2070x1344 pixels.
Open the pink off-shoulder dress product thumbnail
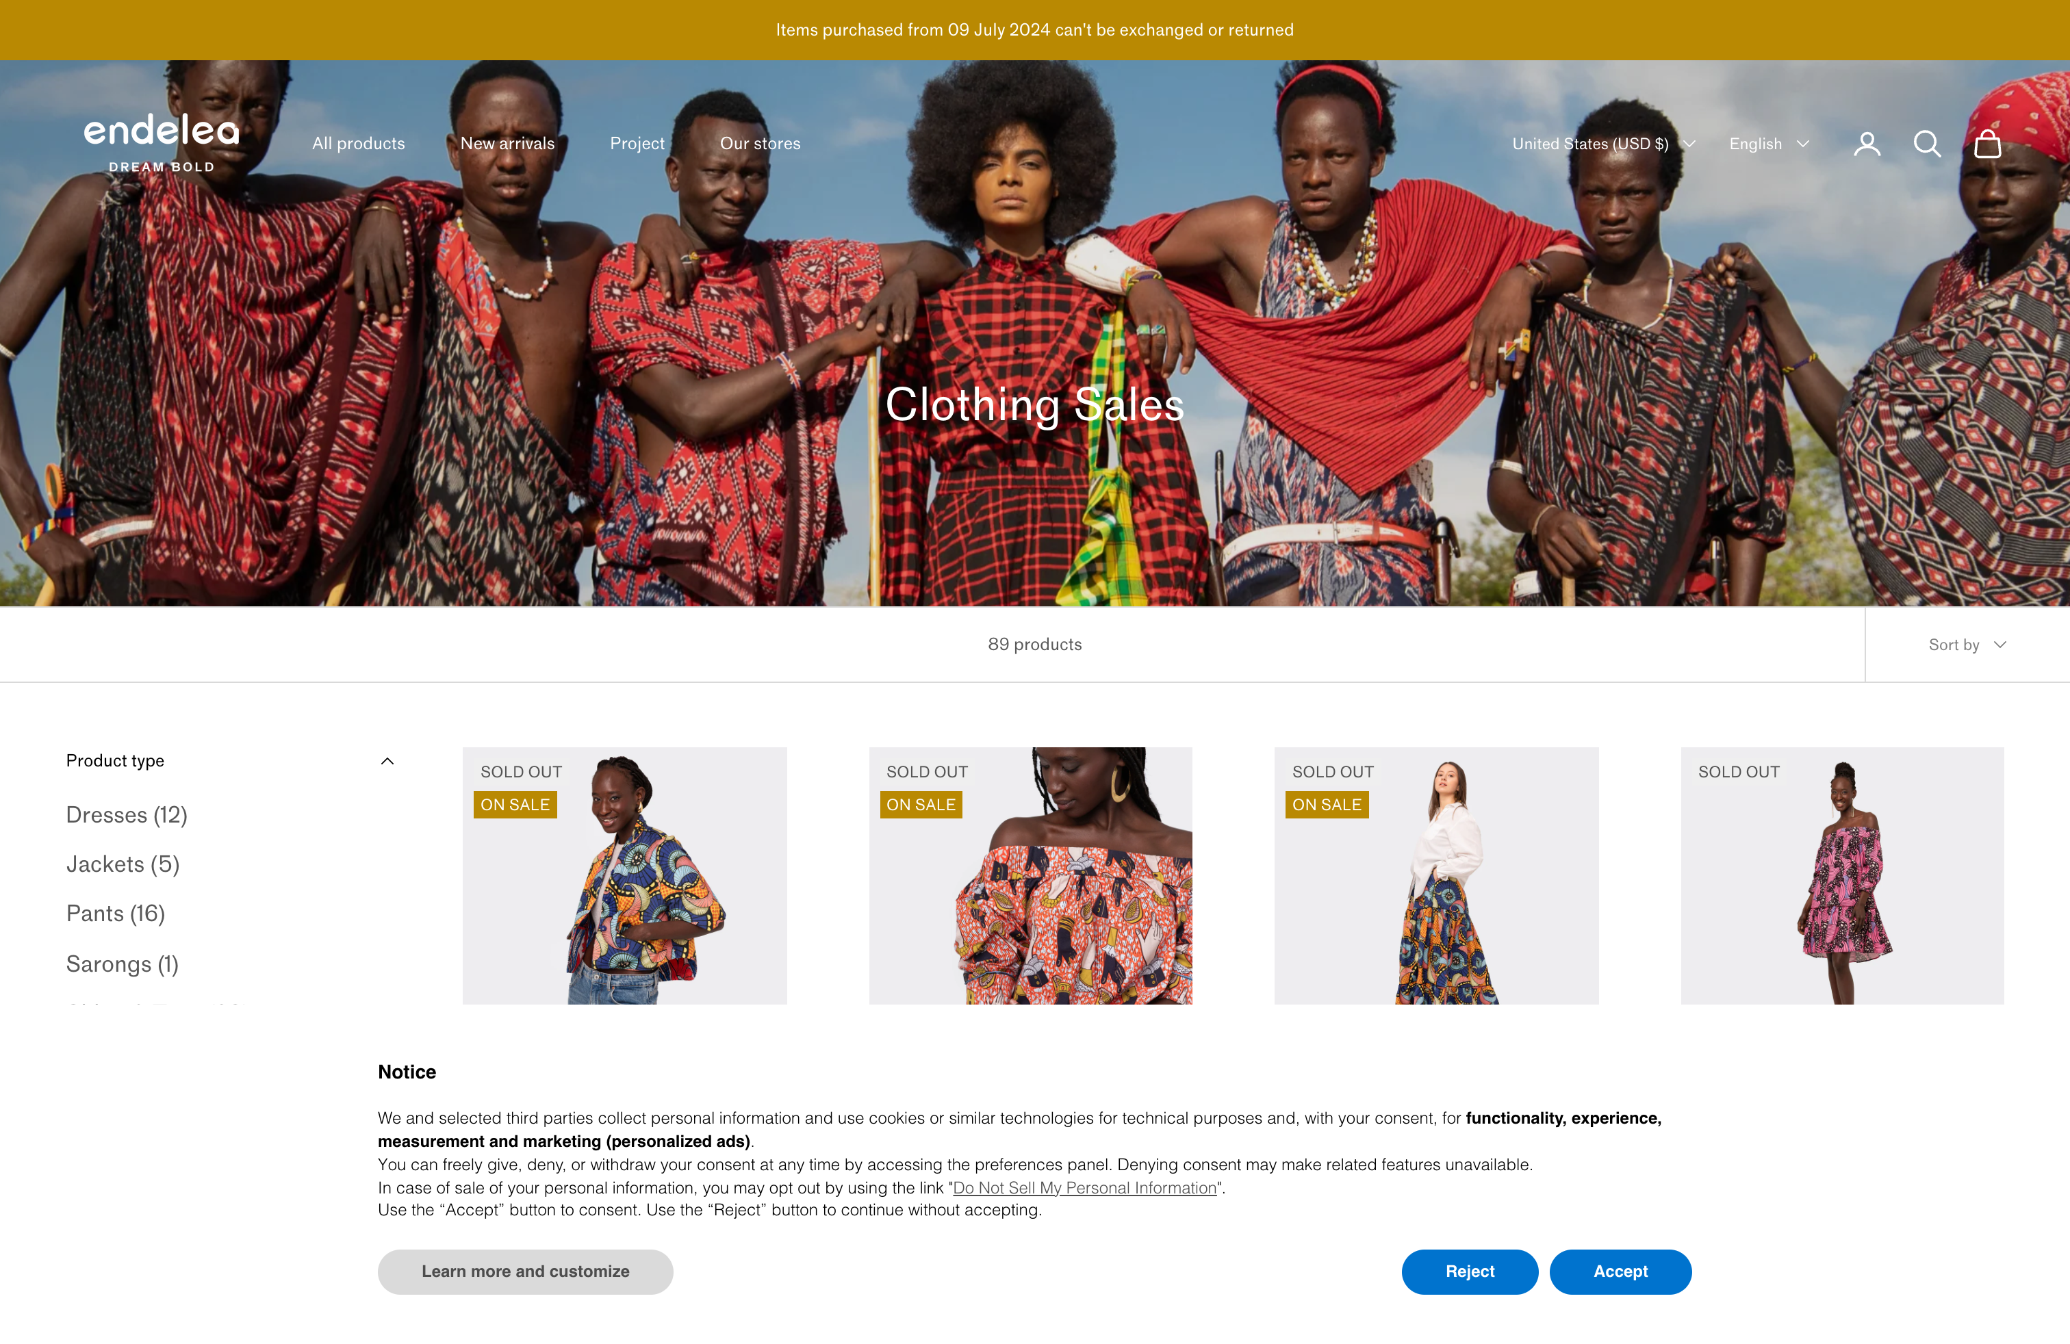(x=1842, y=875)
